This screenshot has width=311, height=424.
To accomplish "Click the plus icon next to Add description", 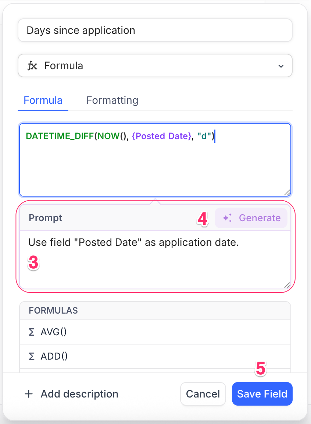I will point(28,394).
